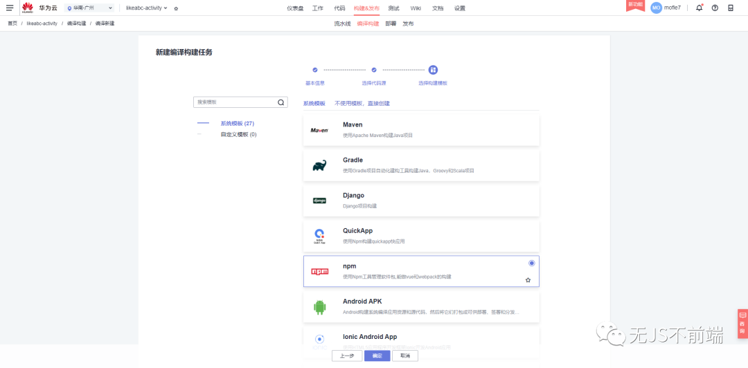Viewport: 748px width, 368px height.
Task: Open the 仪表盘 top menu
Action: 295,8
